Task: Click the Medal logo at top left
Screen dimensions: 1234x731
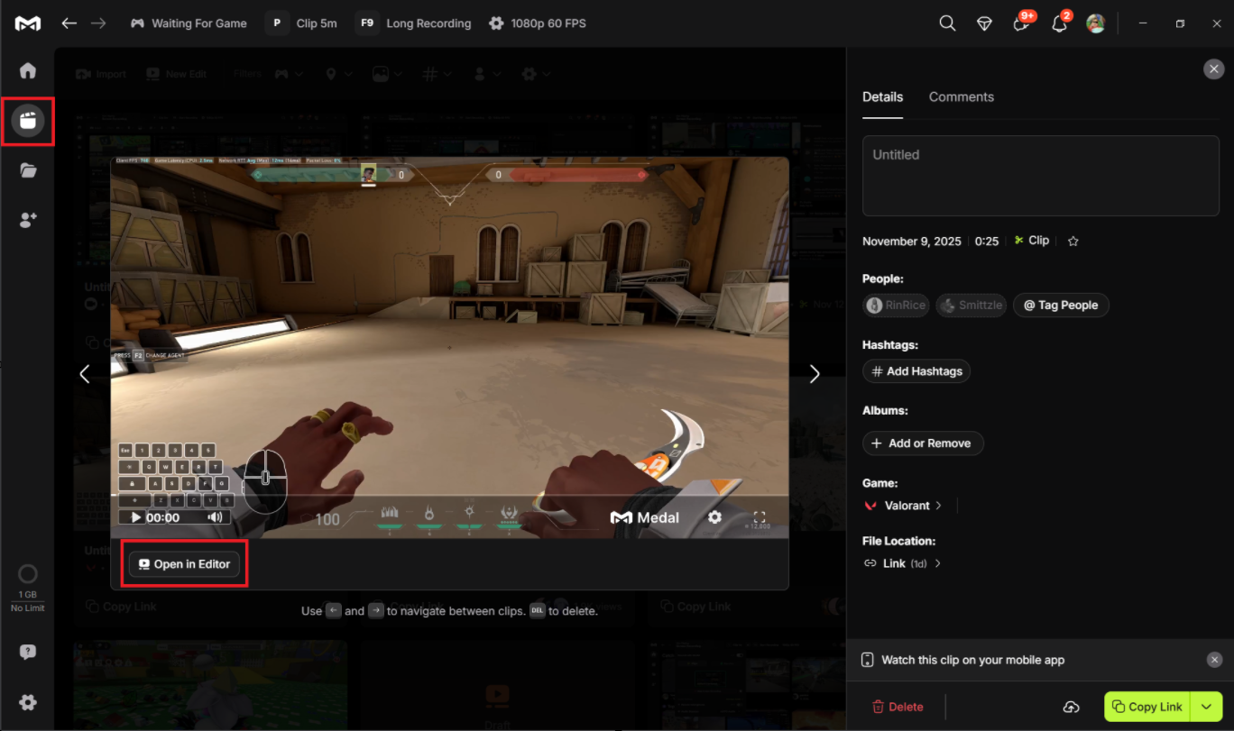Action: [28, 23]
